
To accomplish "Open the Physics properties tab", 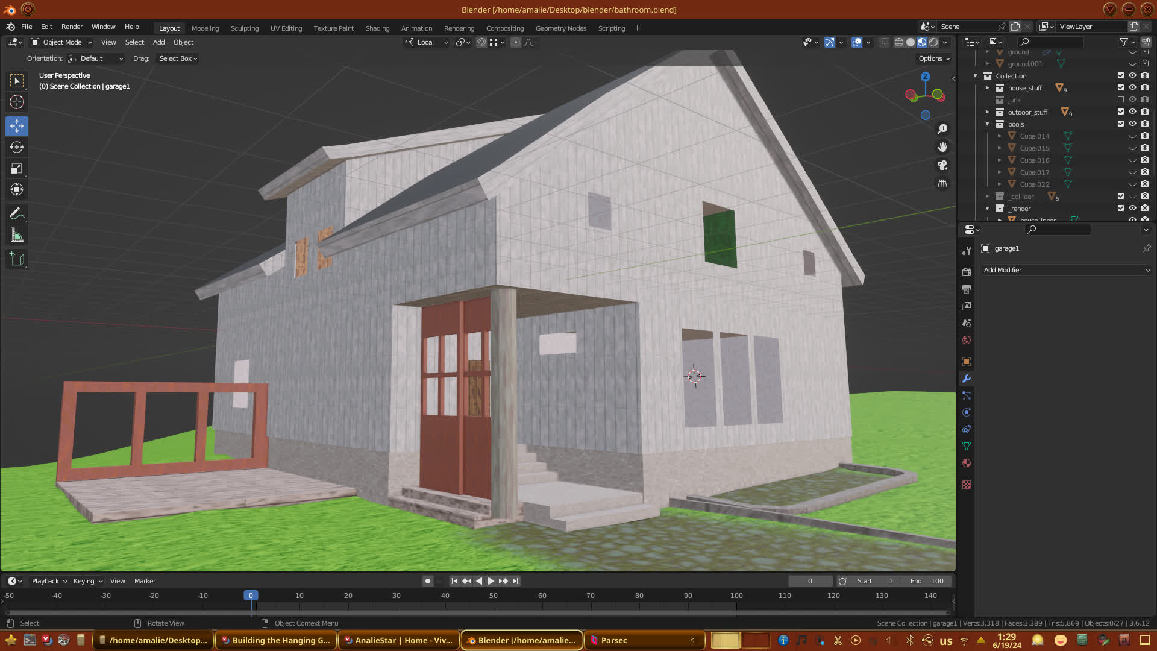I will tap(967, 412).
